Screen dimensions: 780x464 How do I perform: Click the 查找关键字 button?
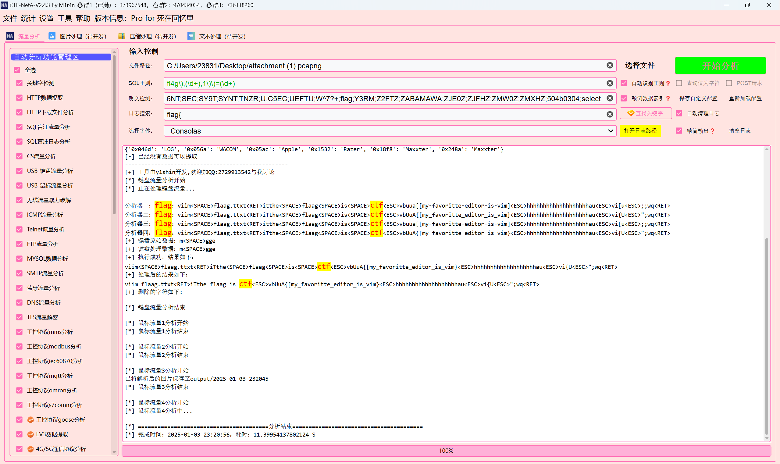(x=645, y=113)
